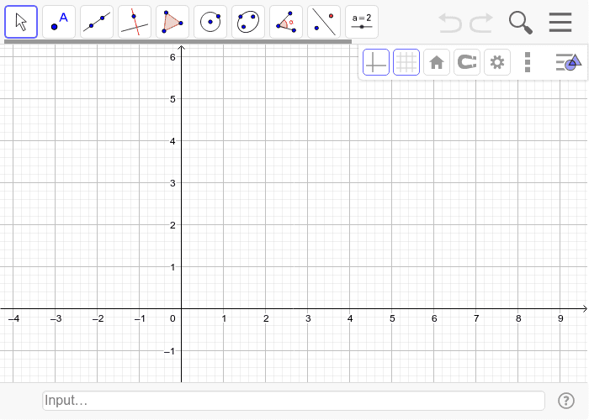Reset to standard view with home icon
Viewport: 589px width, 420px height.
[437, 62]
